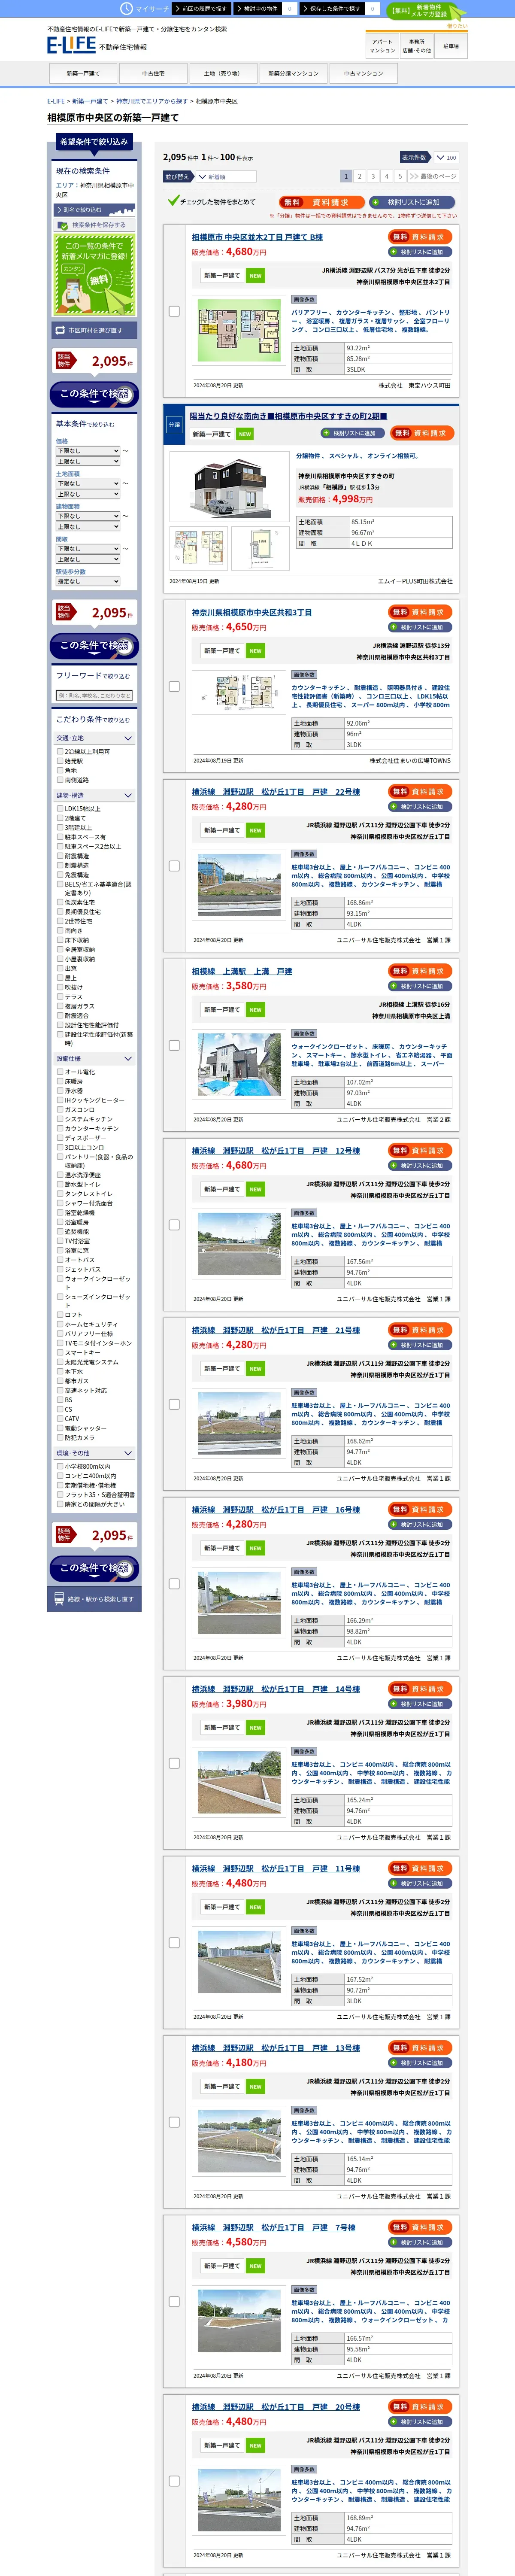Click 検索条件を保存する save button
515x2576 pixels.
[94, 225]
